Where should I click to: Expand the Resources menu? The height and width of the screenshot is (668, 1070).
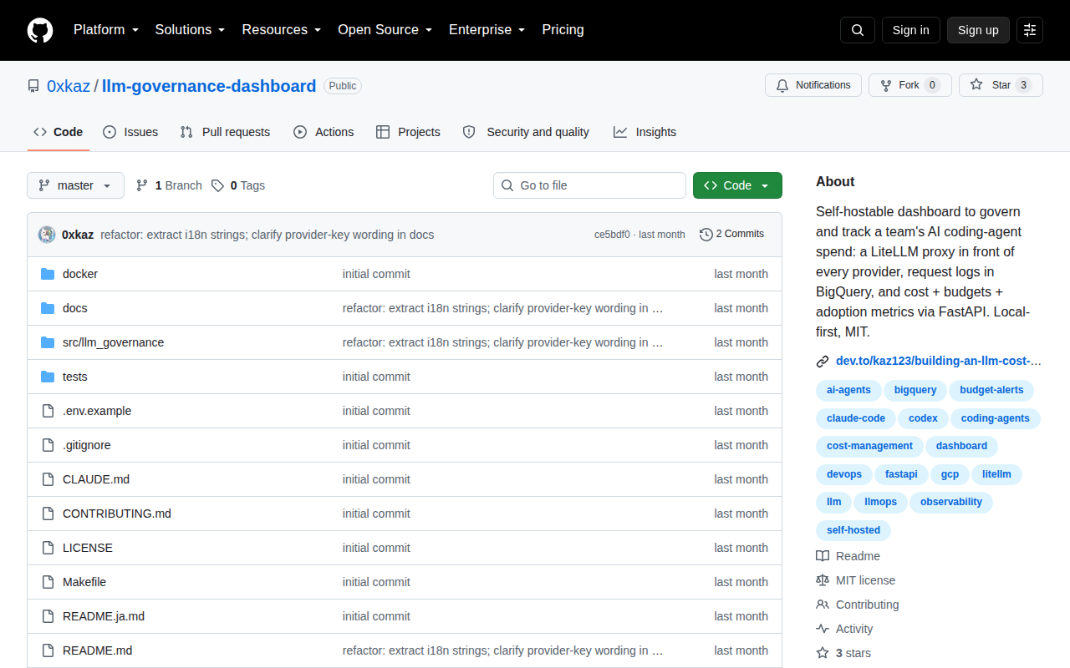coord(282,30)
